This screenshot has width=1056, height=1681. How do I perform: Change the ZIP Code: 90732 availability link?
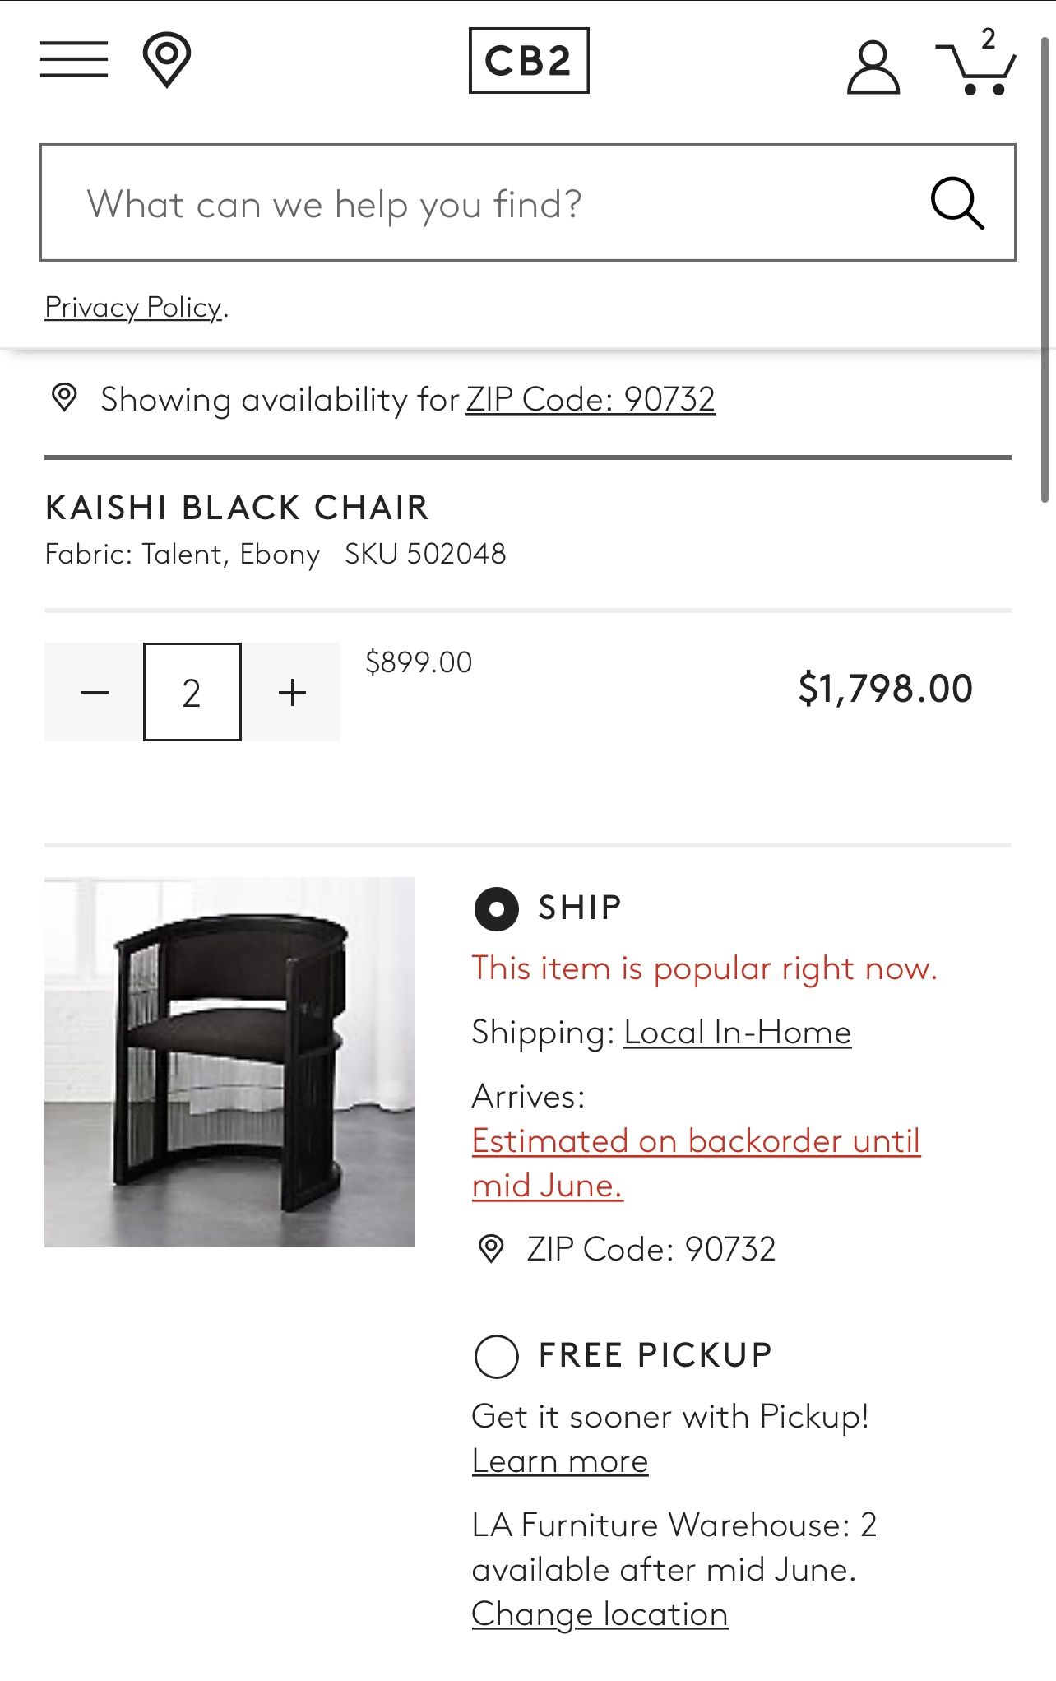coord(591,399)
